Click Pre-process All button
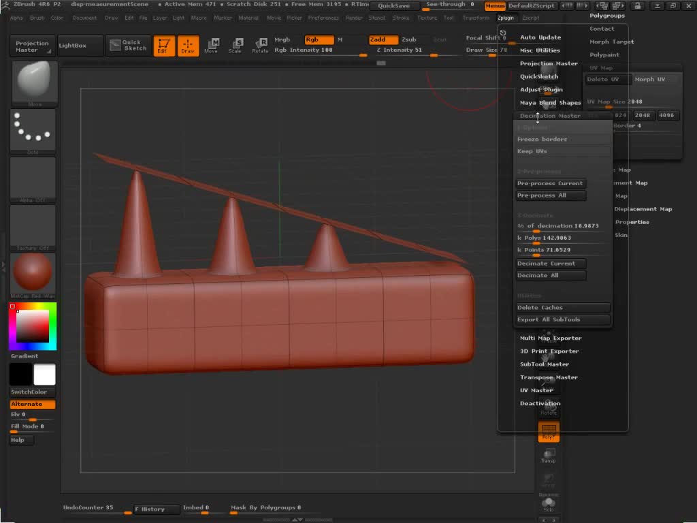Image resolution: width=697 pixels, height=523 pixels. pyautogui.click(x=550, y=195)
